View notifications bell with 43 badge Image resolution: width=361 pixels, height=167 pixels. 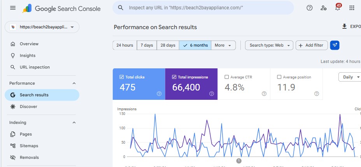coord(338,7)
